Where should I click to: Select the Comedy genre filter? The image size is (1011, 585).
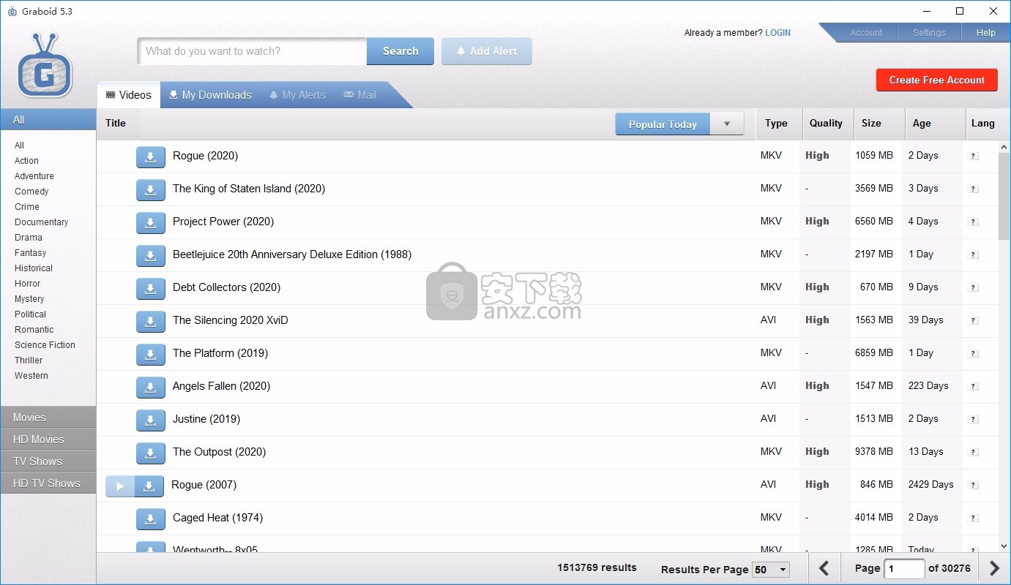click(x=31, y=192)
